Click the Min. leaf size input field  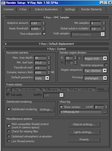[x=40, y=63]
